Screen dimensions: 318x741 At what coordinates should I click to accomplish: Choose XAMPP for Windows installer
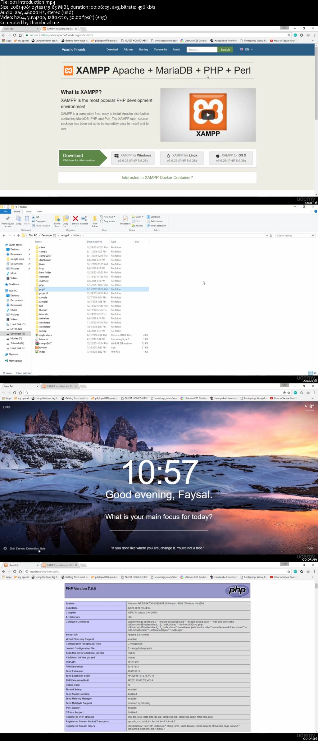(x=133, y=158)
